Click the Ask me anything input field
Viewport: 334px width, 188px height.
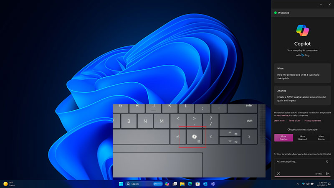click(299, 162)
